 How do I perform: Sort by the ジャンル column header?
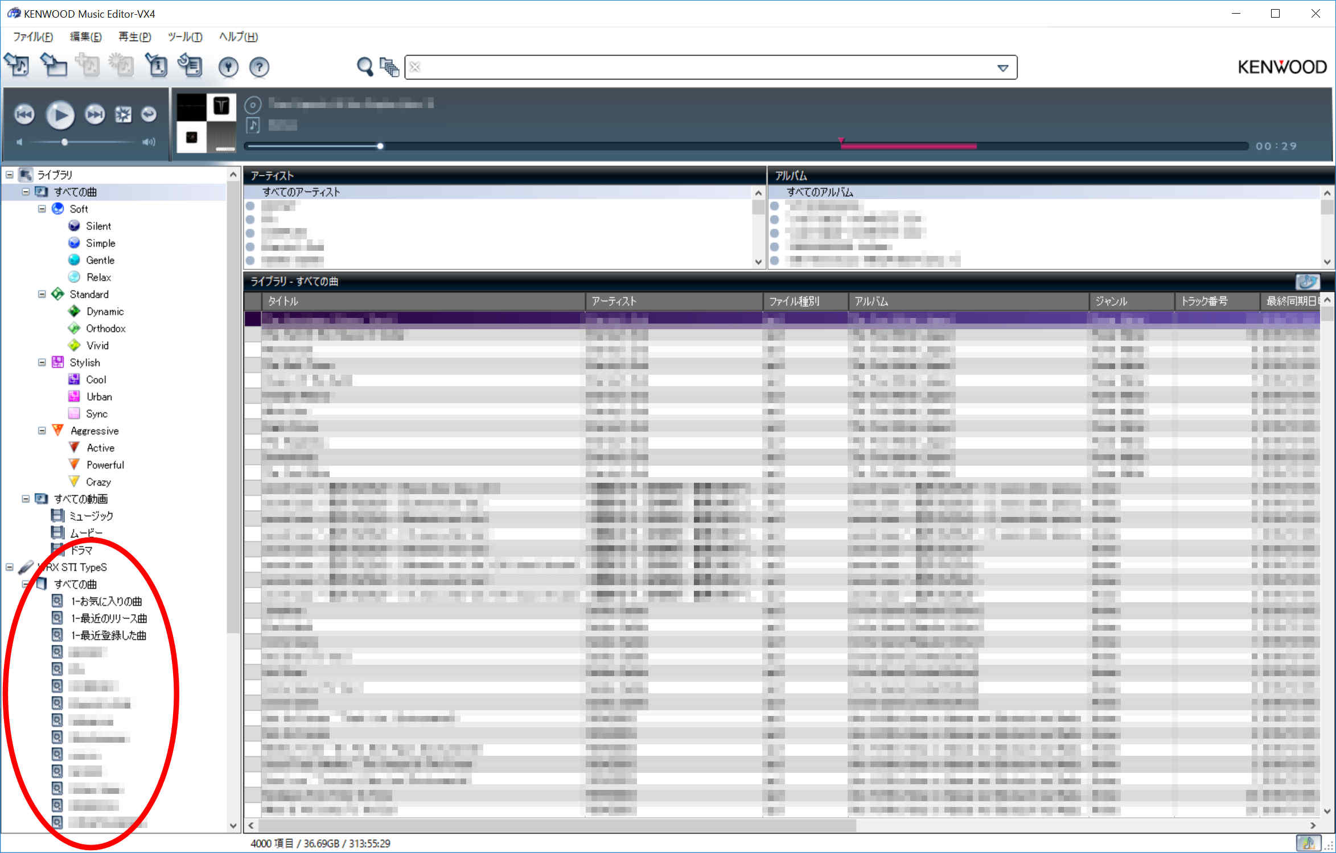pos(1132,301)
